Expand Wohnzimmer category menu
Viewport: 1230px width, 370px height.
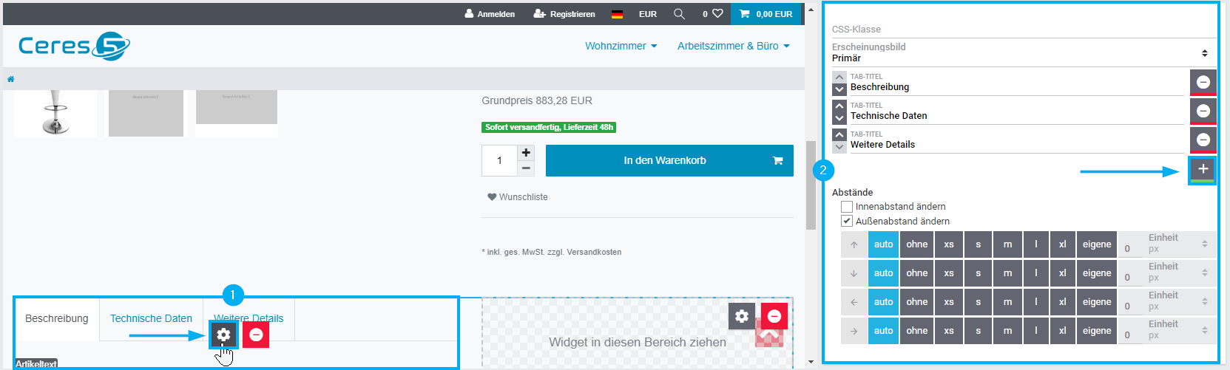(621, 46)
